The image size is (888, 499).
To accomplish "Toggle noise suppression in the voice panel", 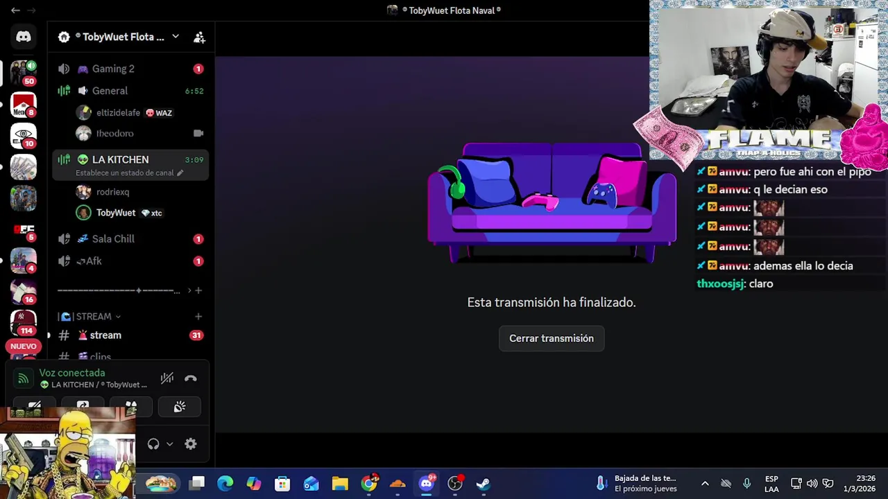I will 167,378.
